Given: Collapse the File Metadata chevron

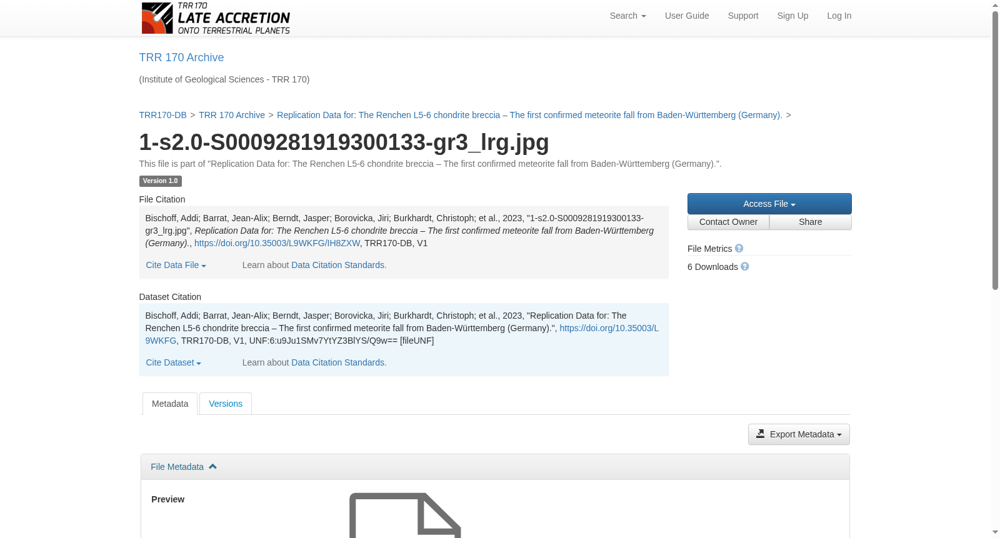Looking at the screenshot, I should tap(212, 466).
